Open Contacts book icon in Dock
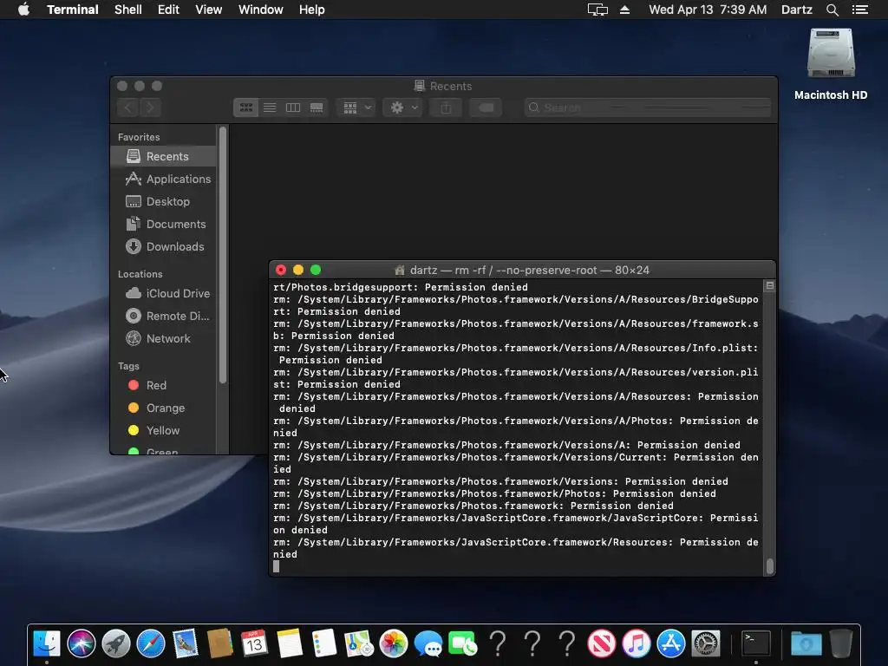The image size is (888, 666). [219, 643]
